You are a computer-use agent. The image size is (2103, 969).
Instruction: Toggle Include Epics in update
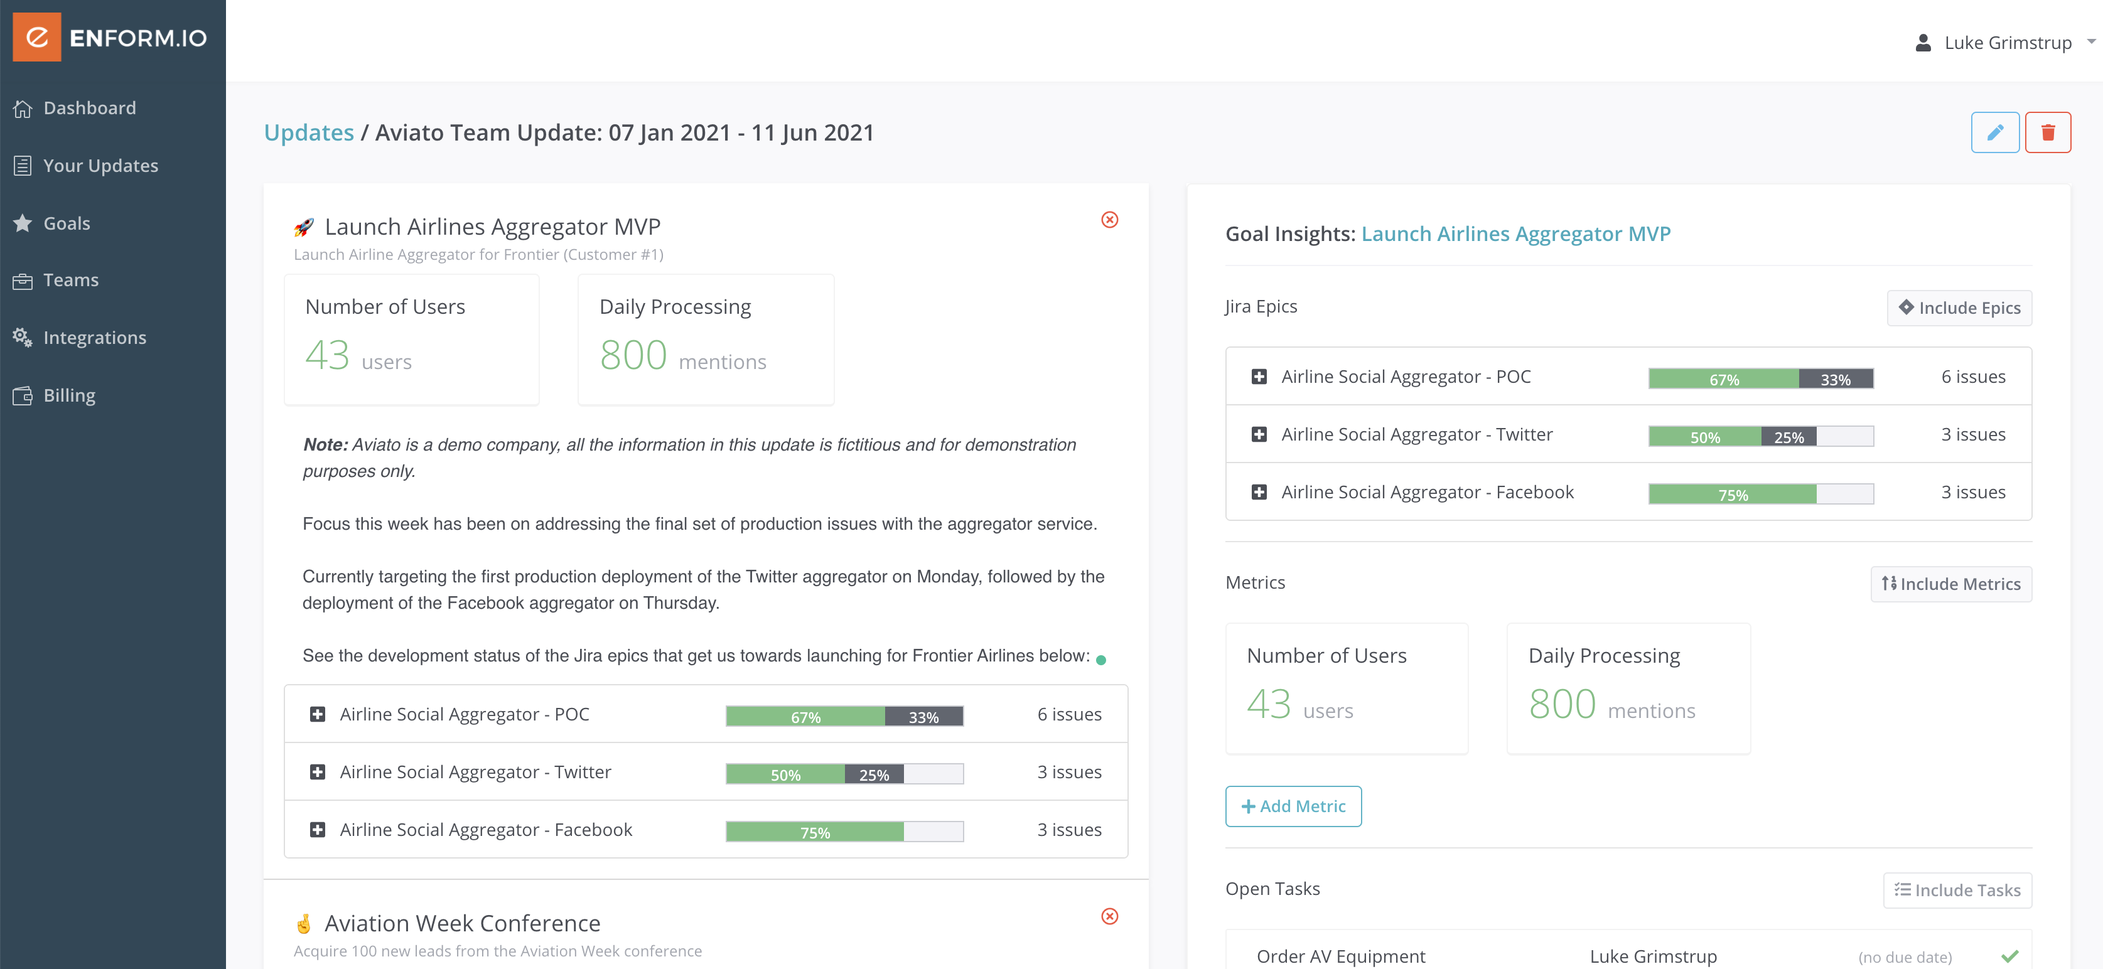[1959, 308]
